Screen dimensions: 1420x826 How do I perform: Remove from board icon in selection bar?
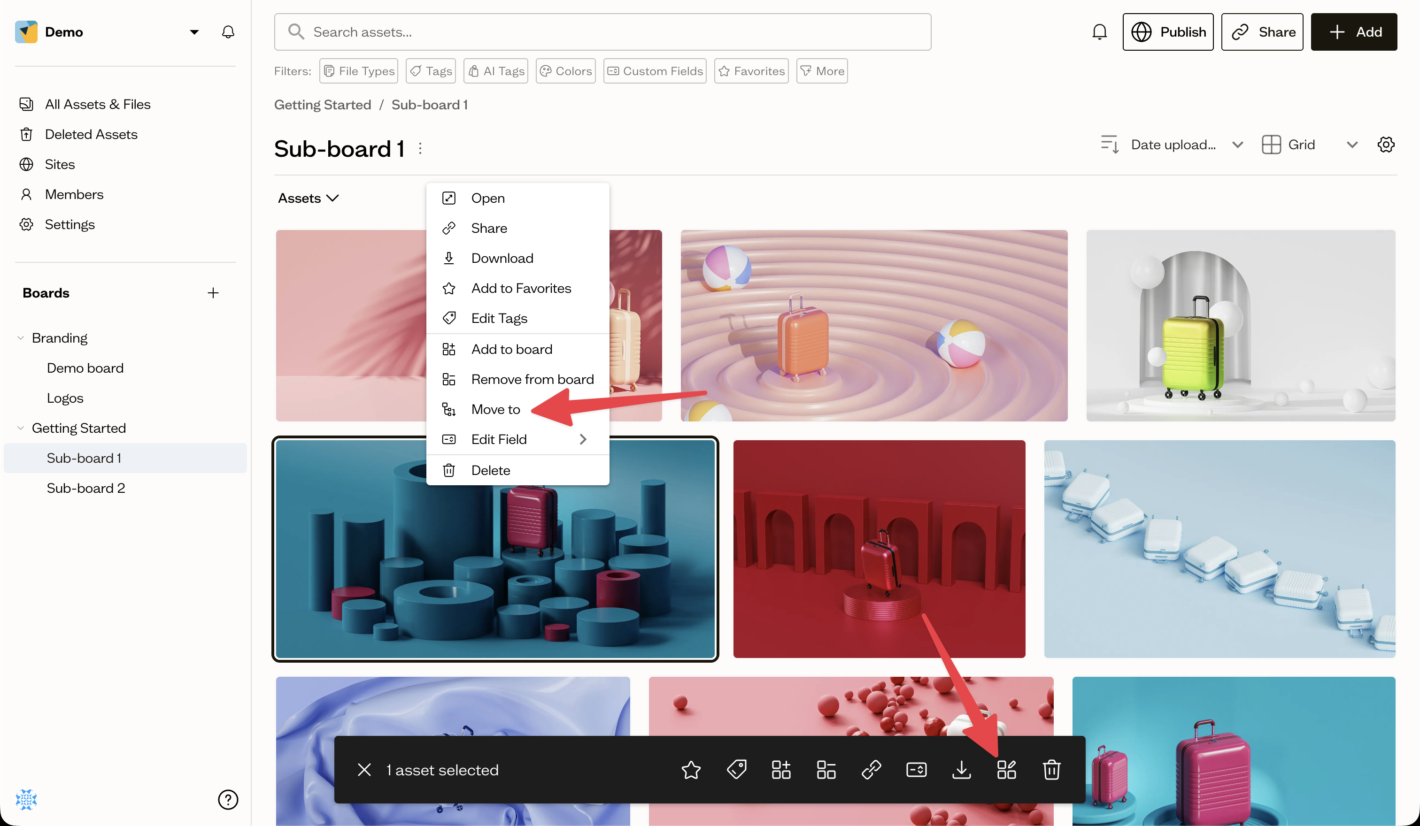(826, 769)
